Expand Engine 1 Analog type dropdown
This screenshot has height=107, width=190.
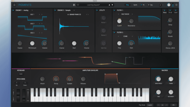pos(32,10)
